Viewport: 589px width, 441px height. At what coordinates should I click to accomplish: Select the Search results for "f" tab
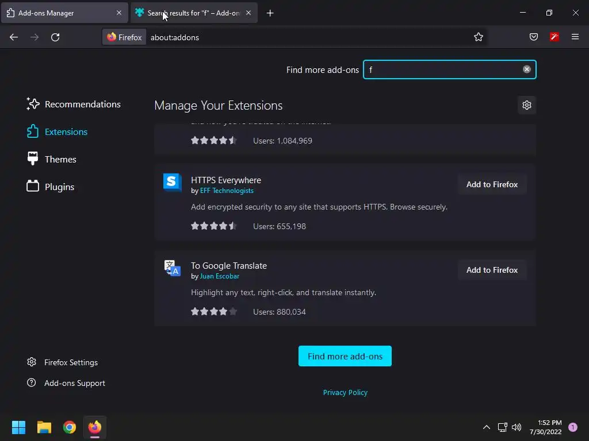coord(194,13)
